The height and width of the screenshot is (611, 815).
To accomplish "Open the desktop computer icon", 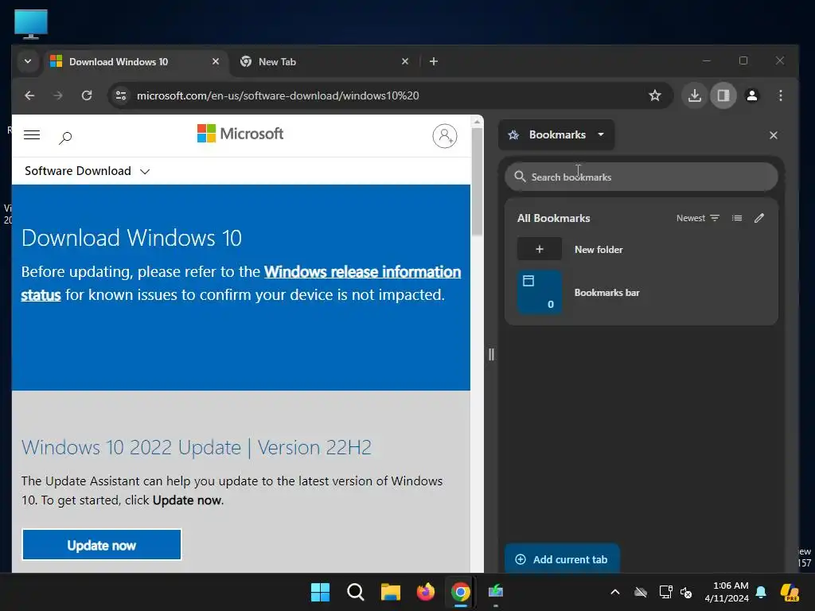I will click(x=31, y=24).
